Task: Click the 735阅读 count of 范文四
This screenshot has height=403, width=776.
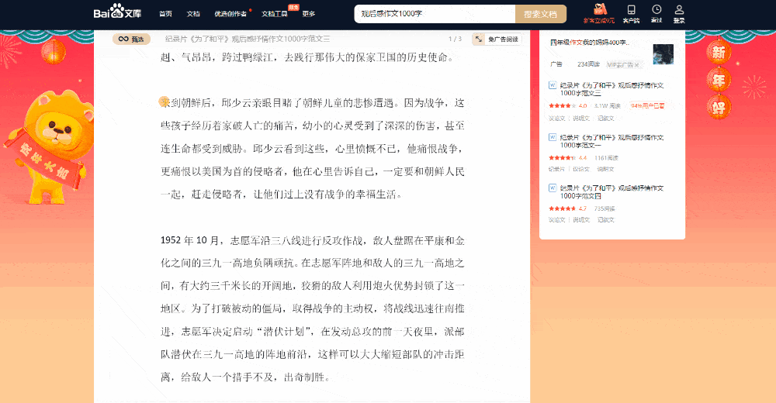Action: click(x=605, y=208)
